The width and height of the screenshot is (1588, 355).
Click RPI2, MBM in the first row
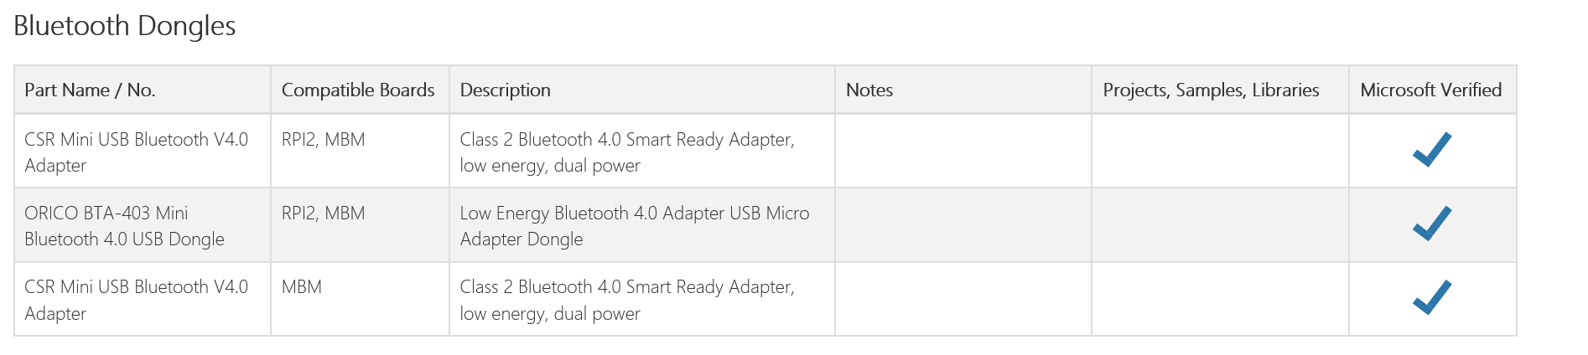click(x=324, y=140)
